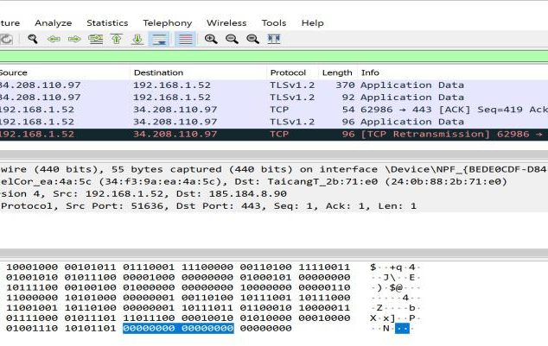Click the Find a packet magnifier icon
This screenshot has height=346, width=548.
[x=33, y=39]
